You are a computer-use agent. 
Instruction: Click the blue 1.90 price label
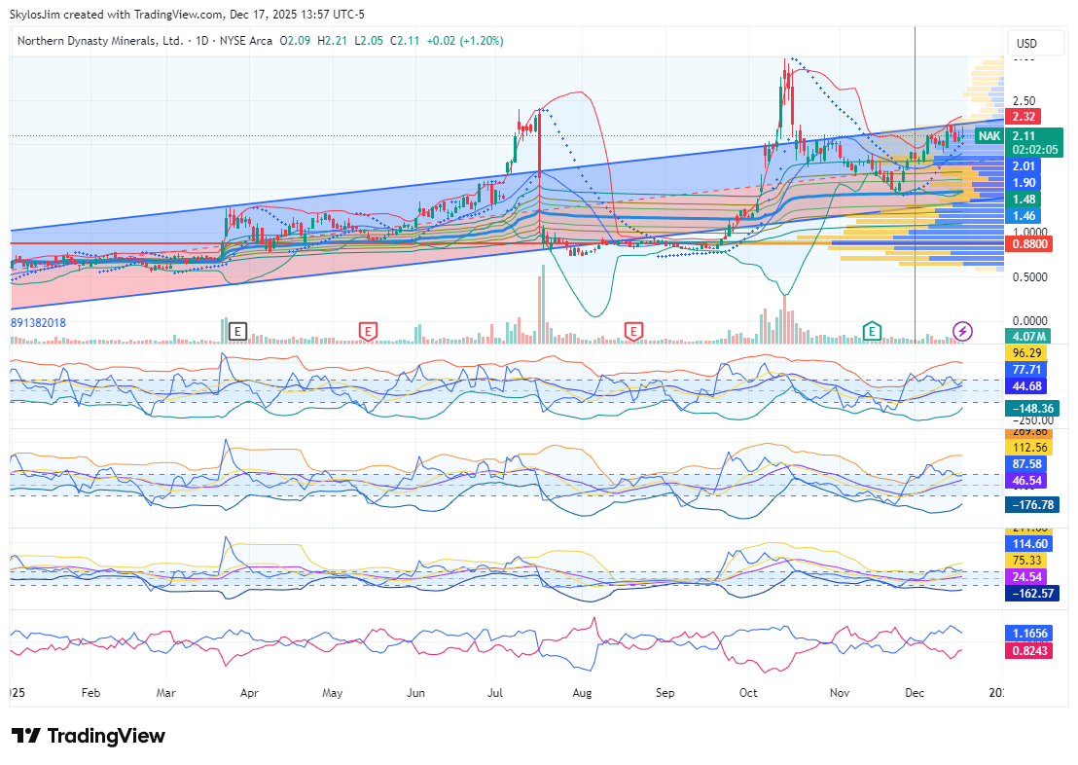point(1023,183)
